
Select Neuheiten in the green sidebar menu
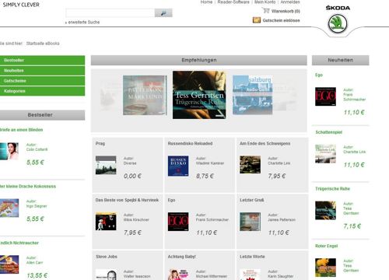(42, 71)
